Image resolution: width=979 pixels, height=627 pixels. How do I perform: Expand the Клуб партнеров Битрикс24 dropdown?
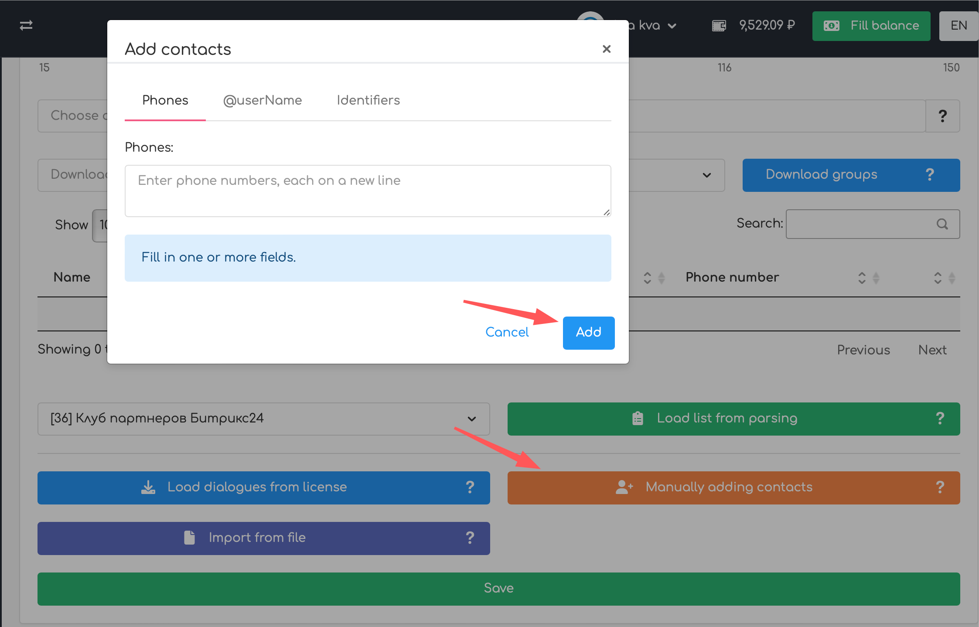coord(471,419)
